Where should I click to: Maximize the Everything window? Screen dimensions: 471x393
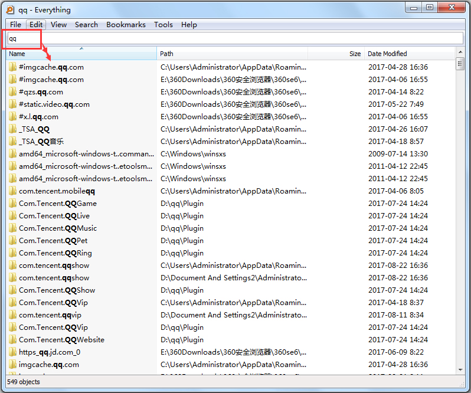(430, 7)
